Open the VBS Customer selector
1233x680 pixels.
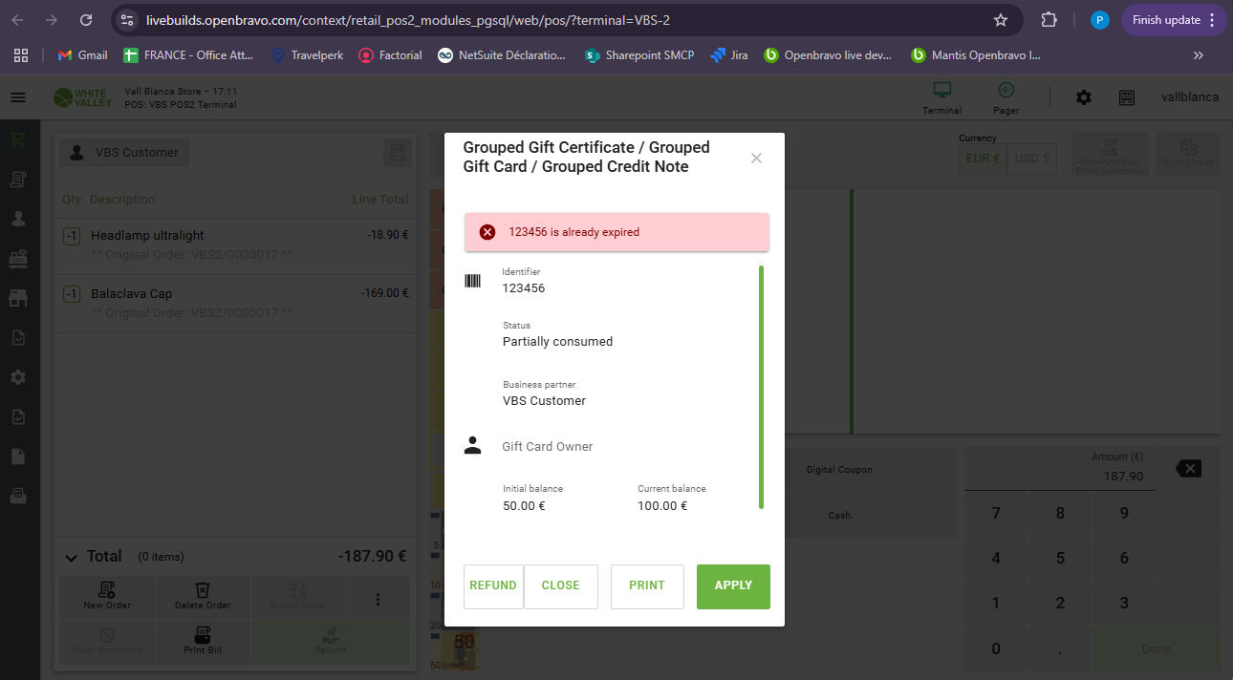pyautogui.click(x=124, y=153)
